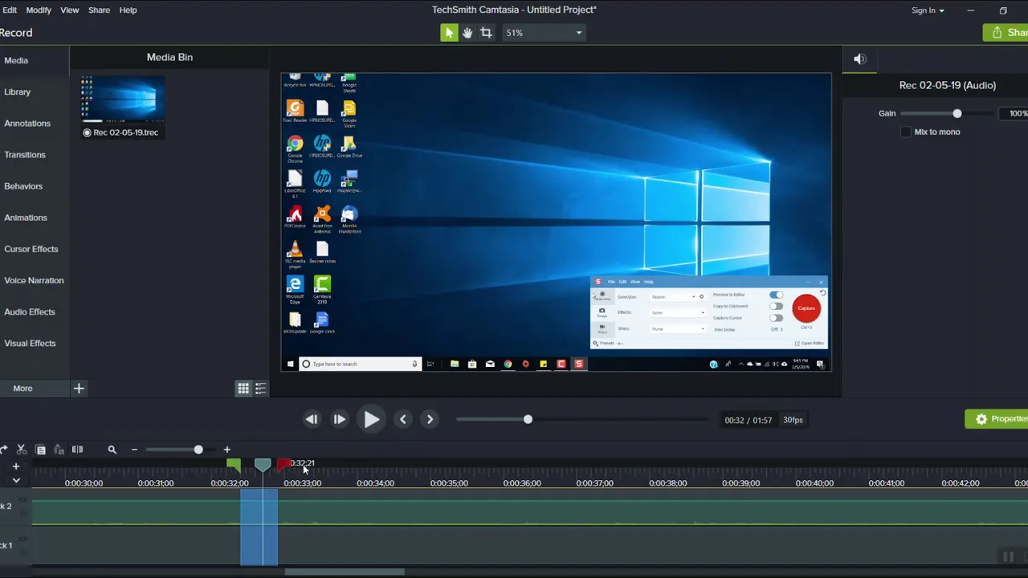Toggle the Track 1 lock icon

coord(23,552)
